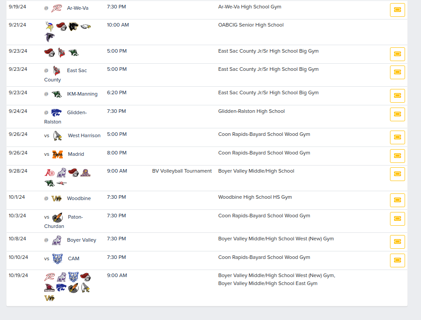Open the Boyer Valley Middle/High School East Gym link
This screenshot has height=320, width=421.
click(x=269, y=283)
